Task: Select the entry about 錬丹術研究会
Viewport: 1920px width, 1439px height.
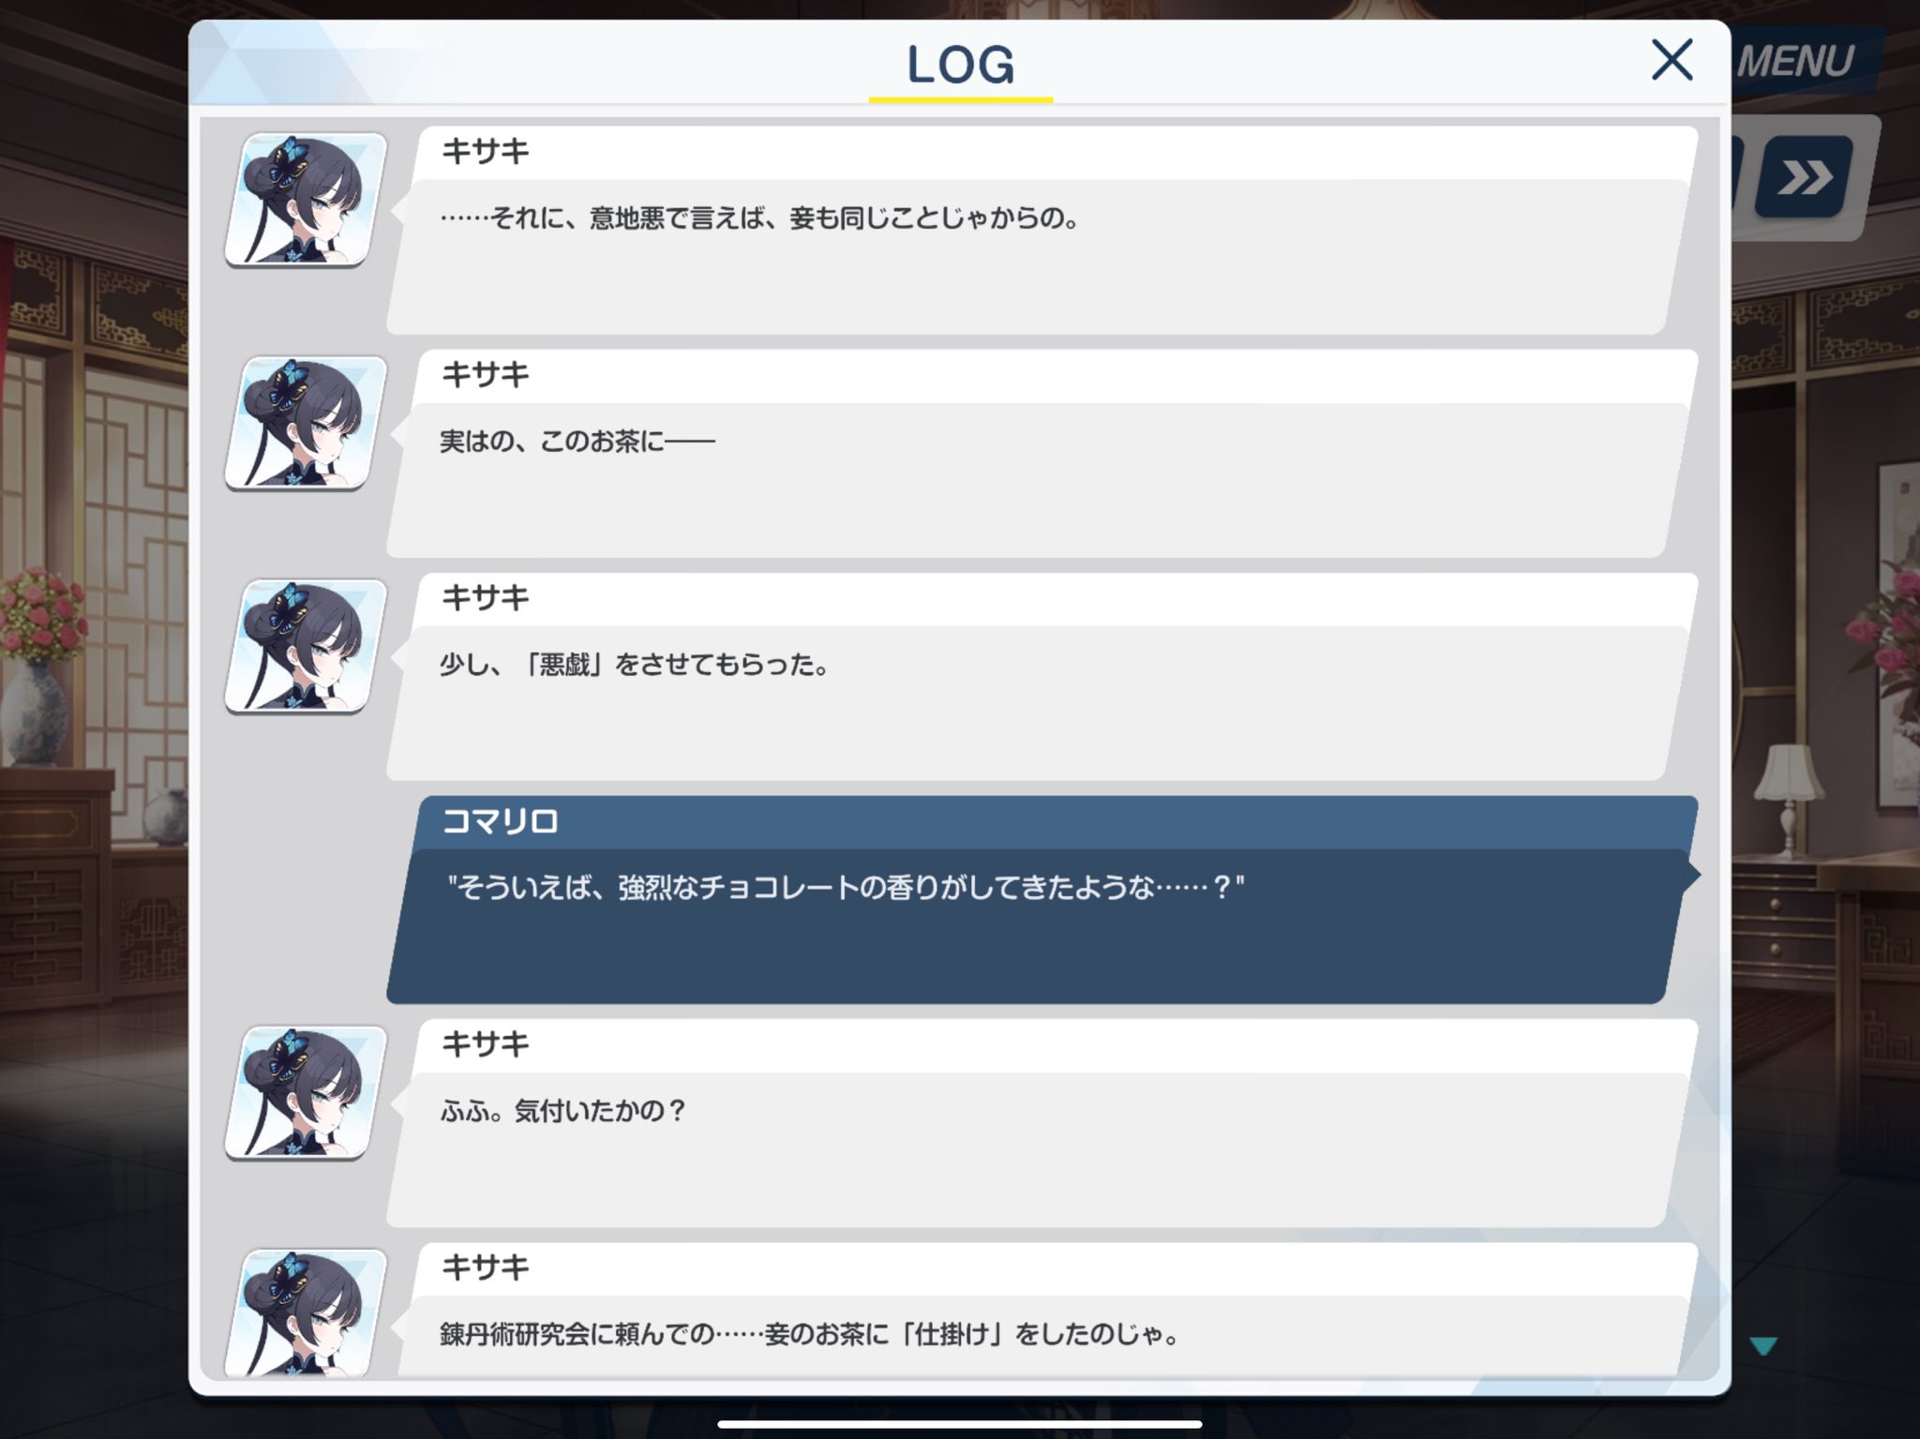Action: tap(1041, 1311)
